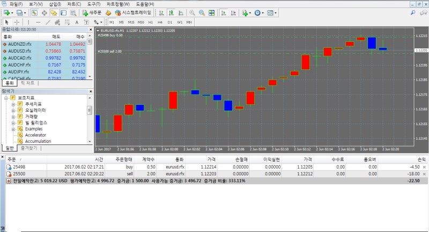
Task: Toggle the Terminal panel icon
Action: [x=63, y=12]
